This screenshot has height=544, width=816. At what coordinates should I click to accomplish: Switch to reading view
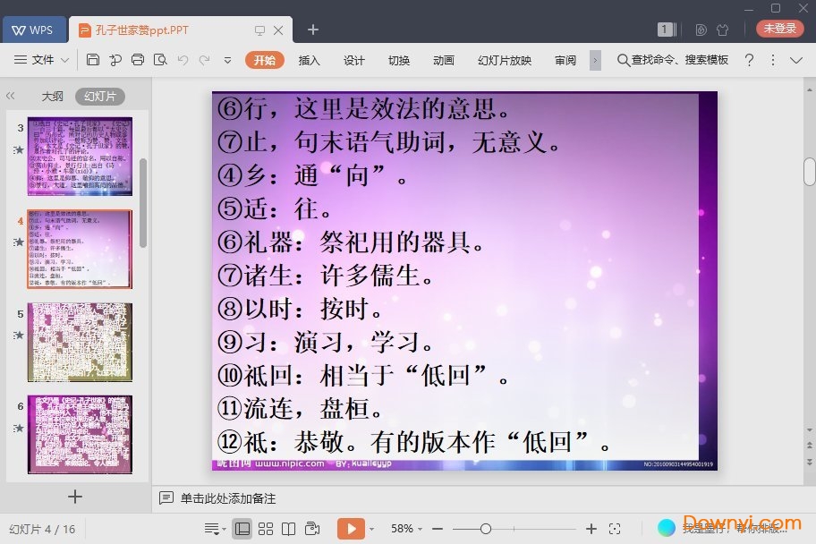coord(288,529)
